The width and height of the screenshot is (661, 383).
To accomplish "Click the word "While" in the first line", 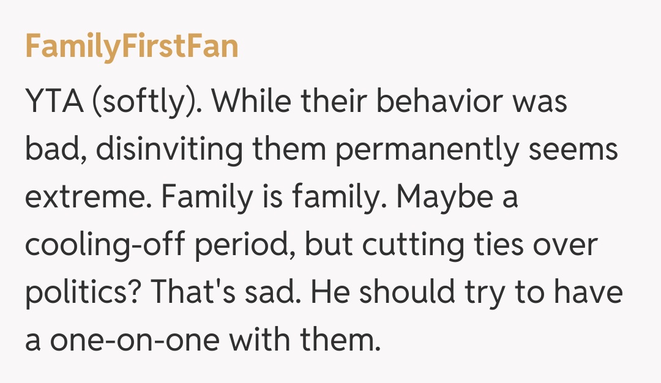I will pos(249,102).
